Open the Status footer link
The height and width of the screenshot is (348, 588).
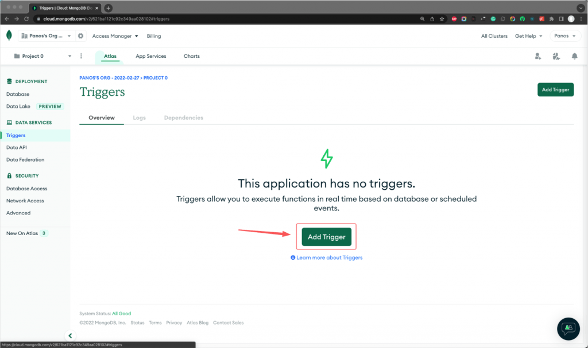(137, 323)
